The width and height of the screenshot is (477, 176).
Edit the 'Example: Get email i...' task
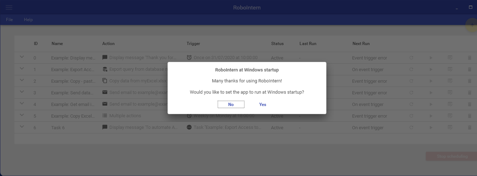450,104
